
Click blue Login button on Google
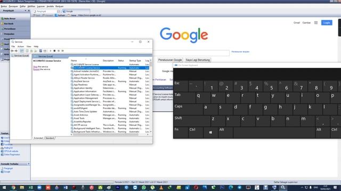pos(327,22)
